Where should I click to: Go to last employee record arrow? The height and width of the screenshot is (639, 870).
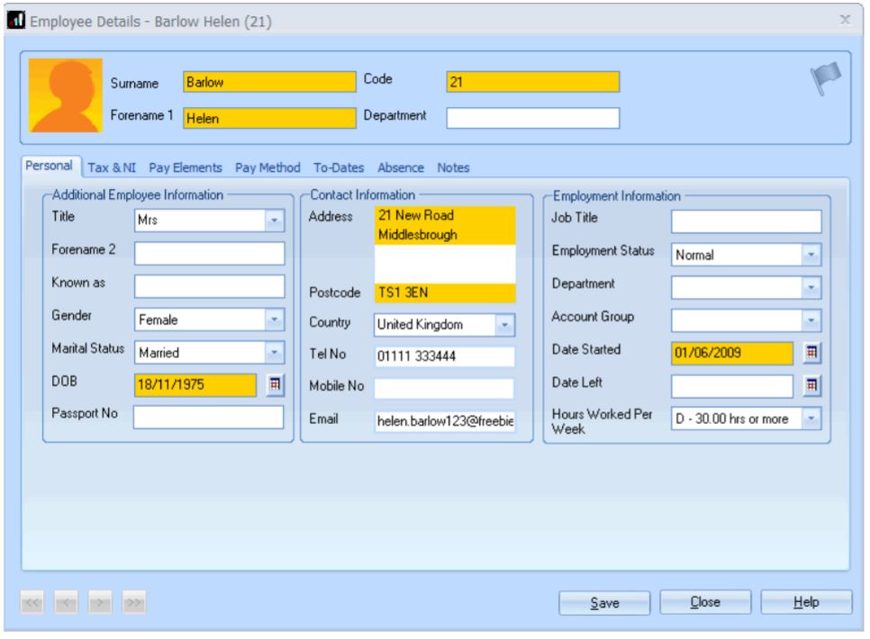(133, 602)
